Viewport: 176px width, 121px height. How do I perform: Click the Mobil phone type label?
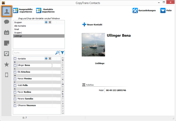coord(101,90)
